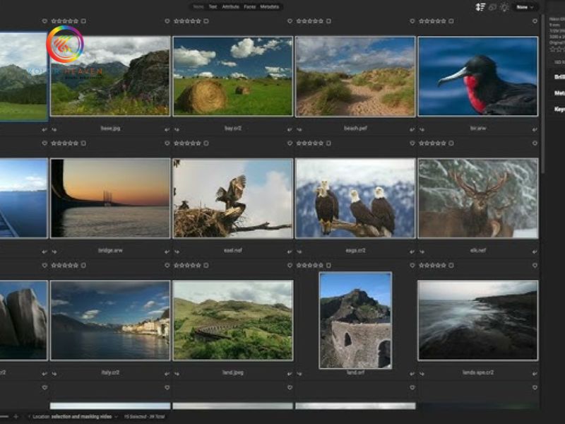This screenshot has width=565, height=424.
Task: Click the lightbulb icon in the top bar
Action: point(504,7)
